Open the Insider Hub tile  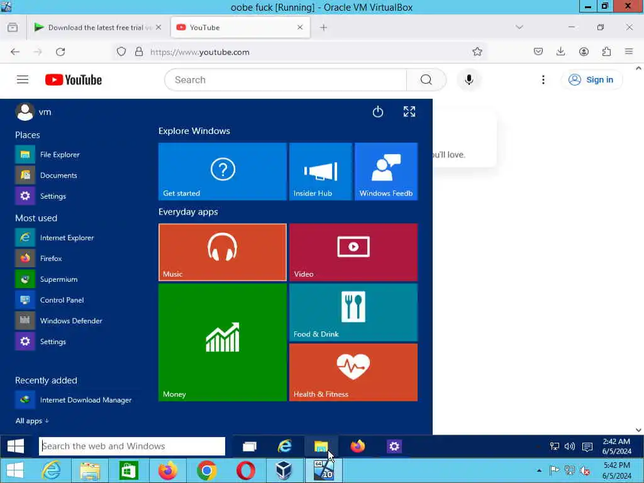pos(320,171)
